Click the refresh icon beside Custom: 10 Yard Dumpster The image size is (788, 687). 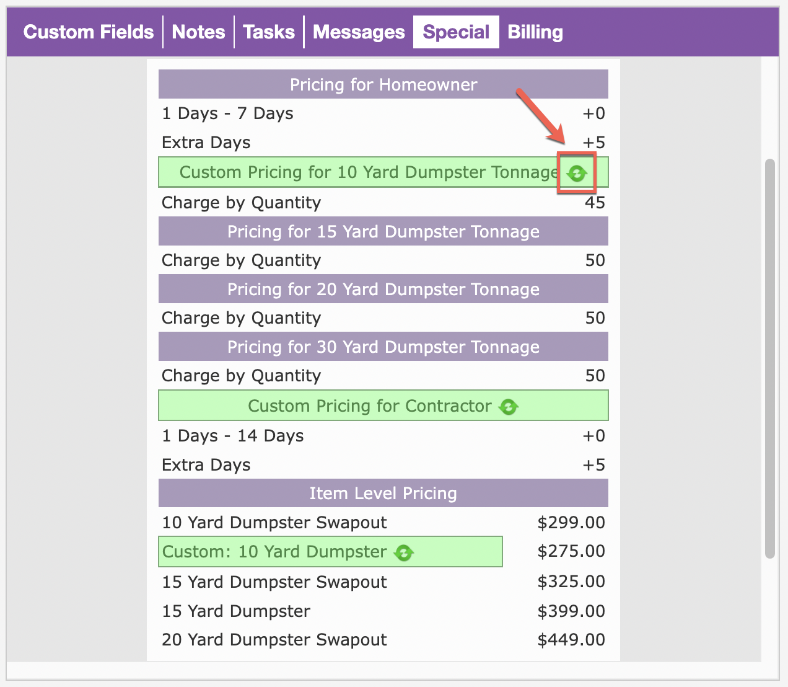pyautogui.click(x=404, y=552)
